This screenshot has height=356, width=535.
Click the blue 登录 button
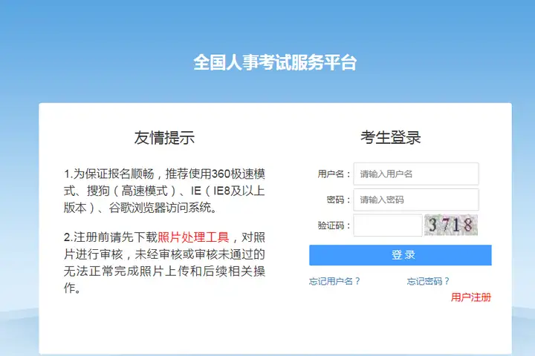(401, 255)
